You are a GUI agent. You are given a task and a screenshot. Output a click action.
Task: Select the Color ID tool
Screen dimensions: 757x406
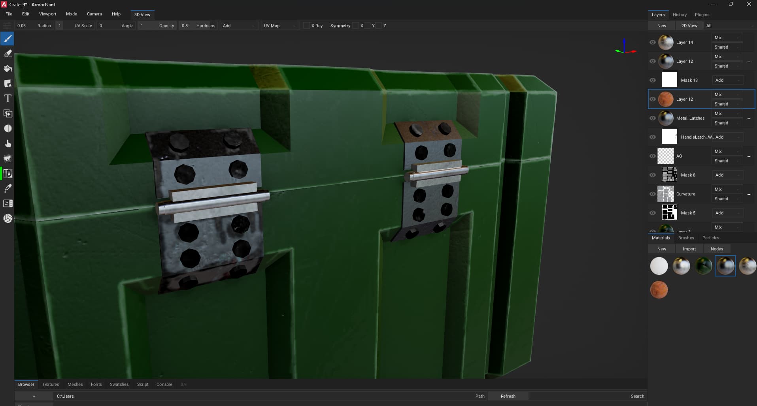[x=8, y=173]
